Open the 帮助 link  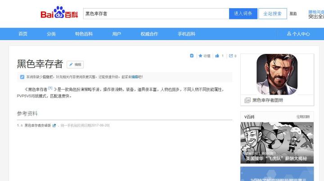coord(293,14)
